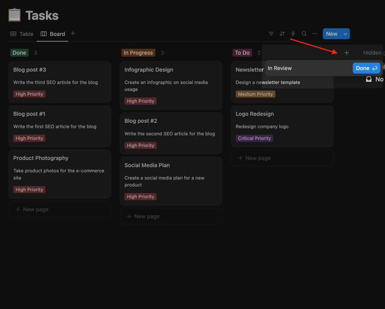Image resolution: width=385 pixels, height=309 pixels.
Task: Open the Infographic Design card
Action: click(171, 85)
